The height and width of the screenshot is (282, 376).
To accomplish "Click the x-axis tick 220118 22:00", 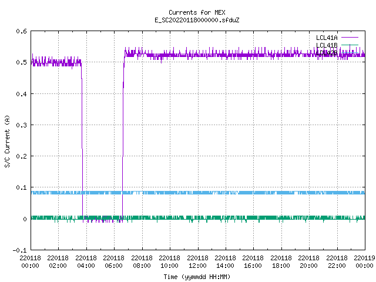I will point(337,262).
